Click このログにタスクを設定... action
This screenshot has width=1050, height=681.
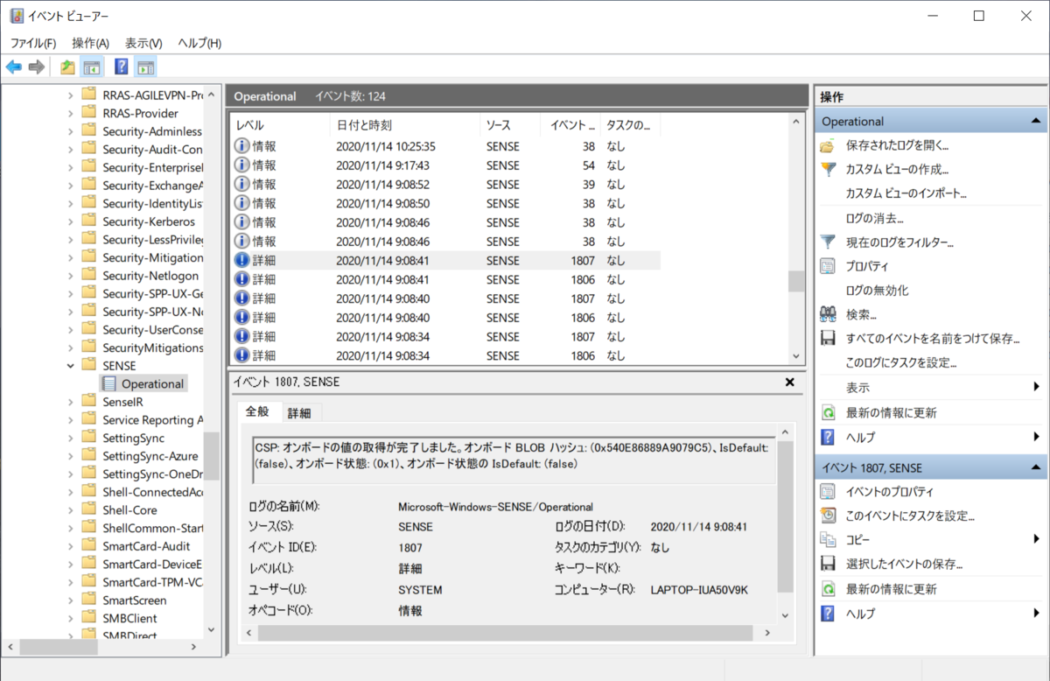point(900,362)
